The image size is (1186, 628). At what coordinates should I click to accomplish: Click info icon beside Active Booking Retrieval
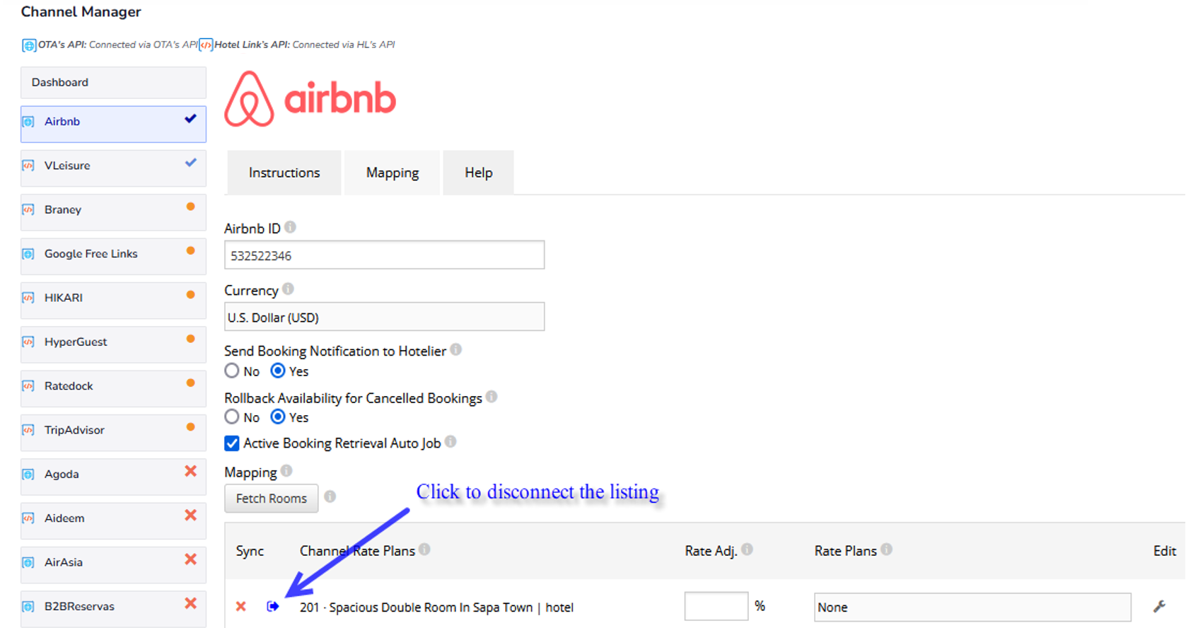[x=450, y=442]
